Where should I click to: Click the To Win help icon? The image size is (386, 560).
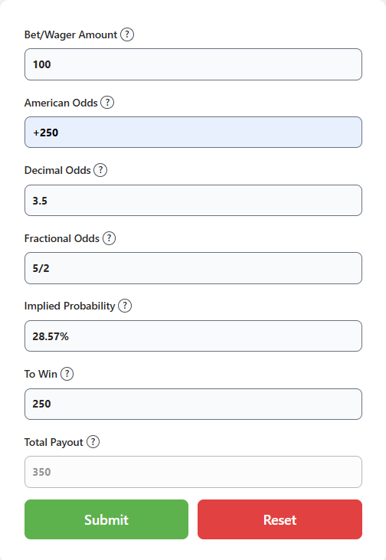pyautogui.click(x=67, y=374)
